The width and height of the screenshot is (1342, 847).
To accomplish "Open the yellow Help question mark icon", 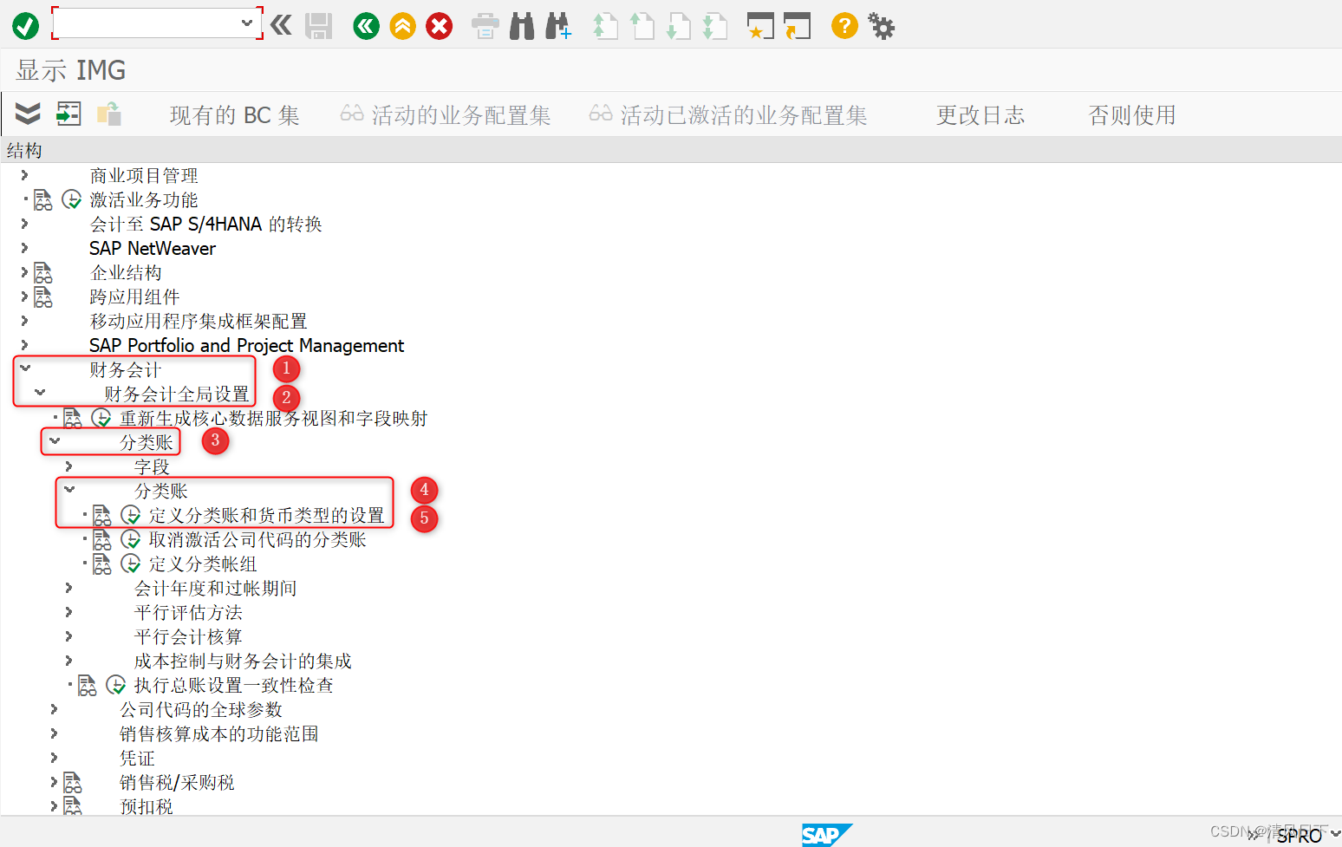I will click(844, 26).
